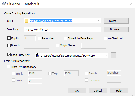The image size is (135, 96).
Task: Click the Depth value field
Action: [30, 38]
